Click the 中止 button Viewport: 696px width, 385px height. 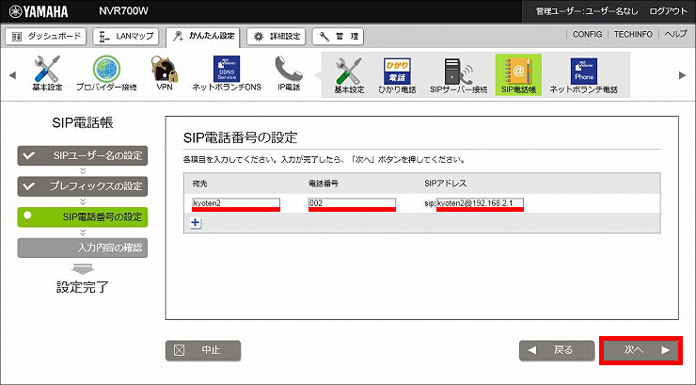click(203, 350)
